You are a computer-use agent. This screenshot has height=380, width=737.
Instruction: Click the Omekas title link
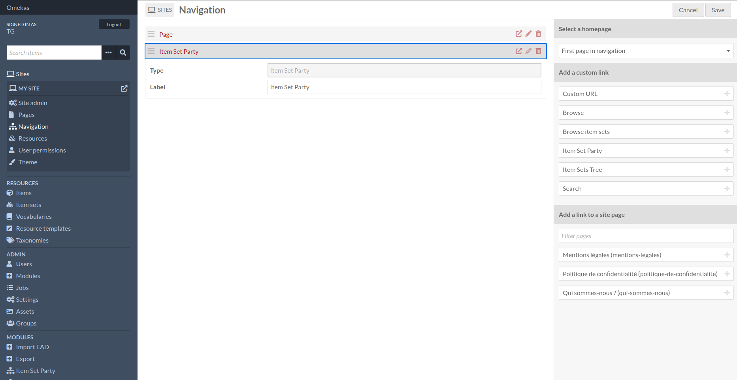coord(18,8)
